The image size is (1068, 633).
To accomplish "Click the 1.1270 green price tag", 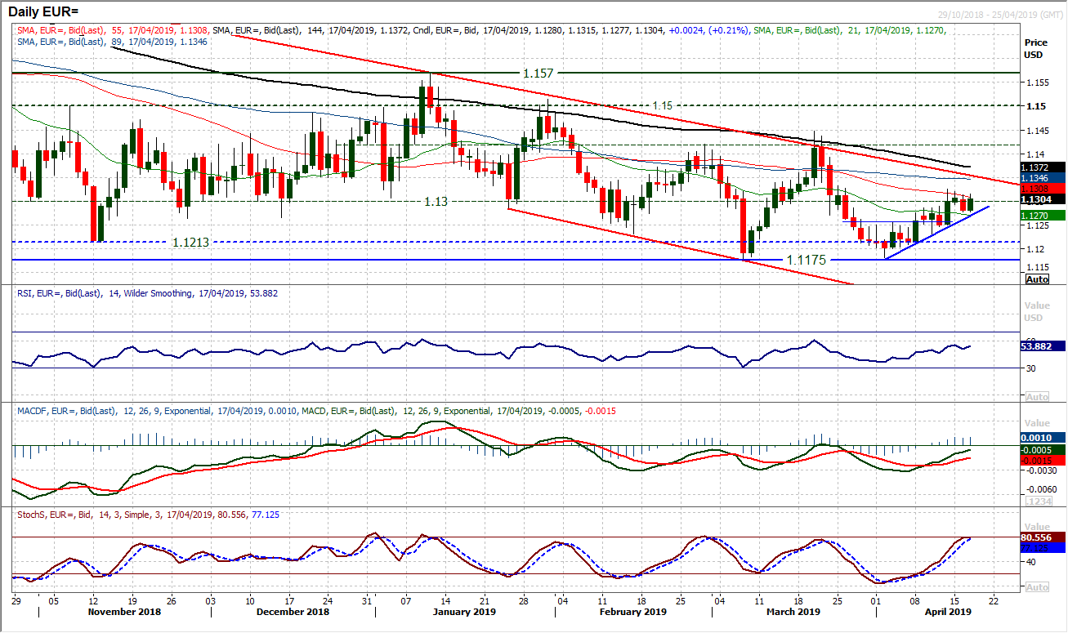I will tap(1043, 215).
